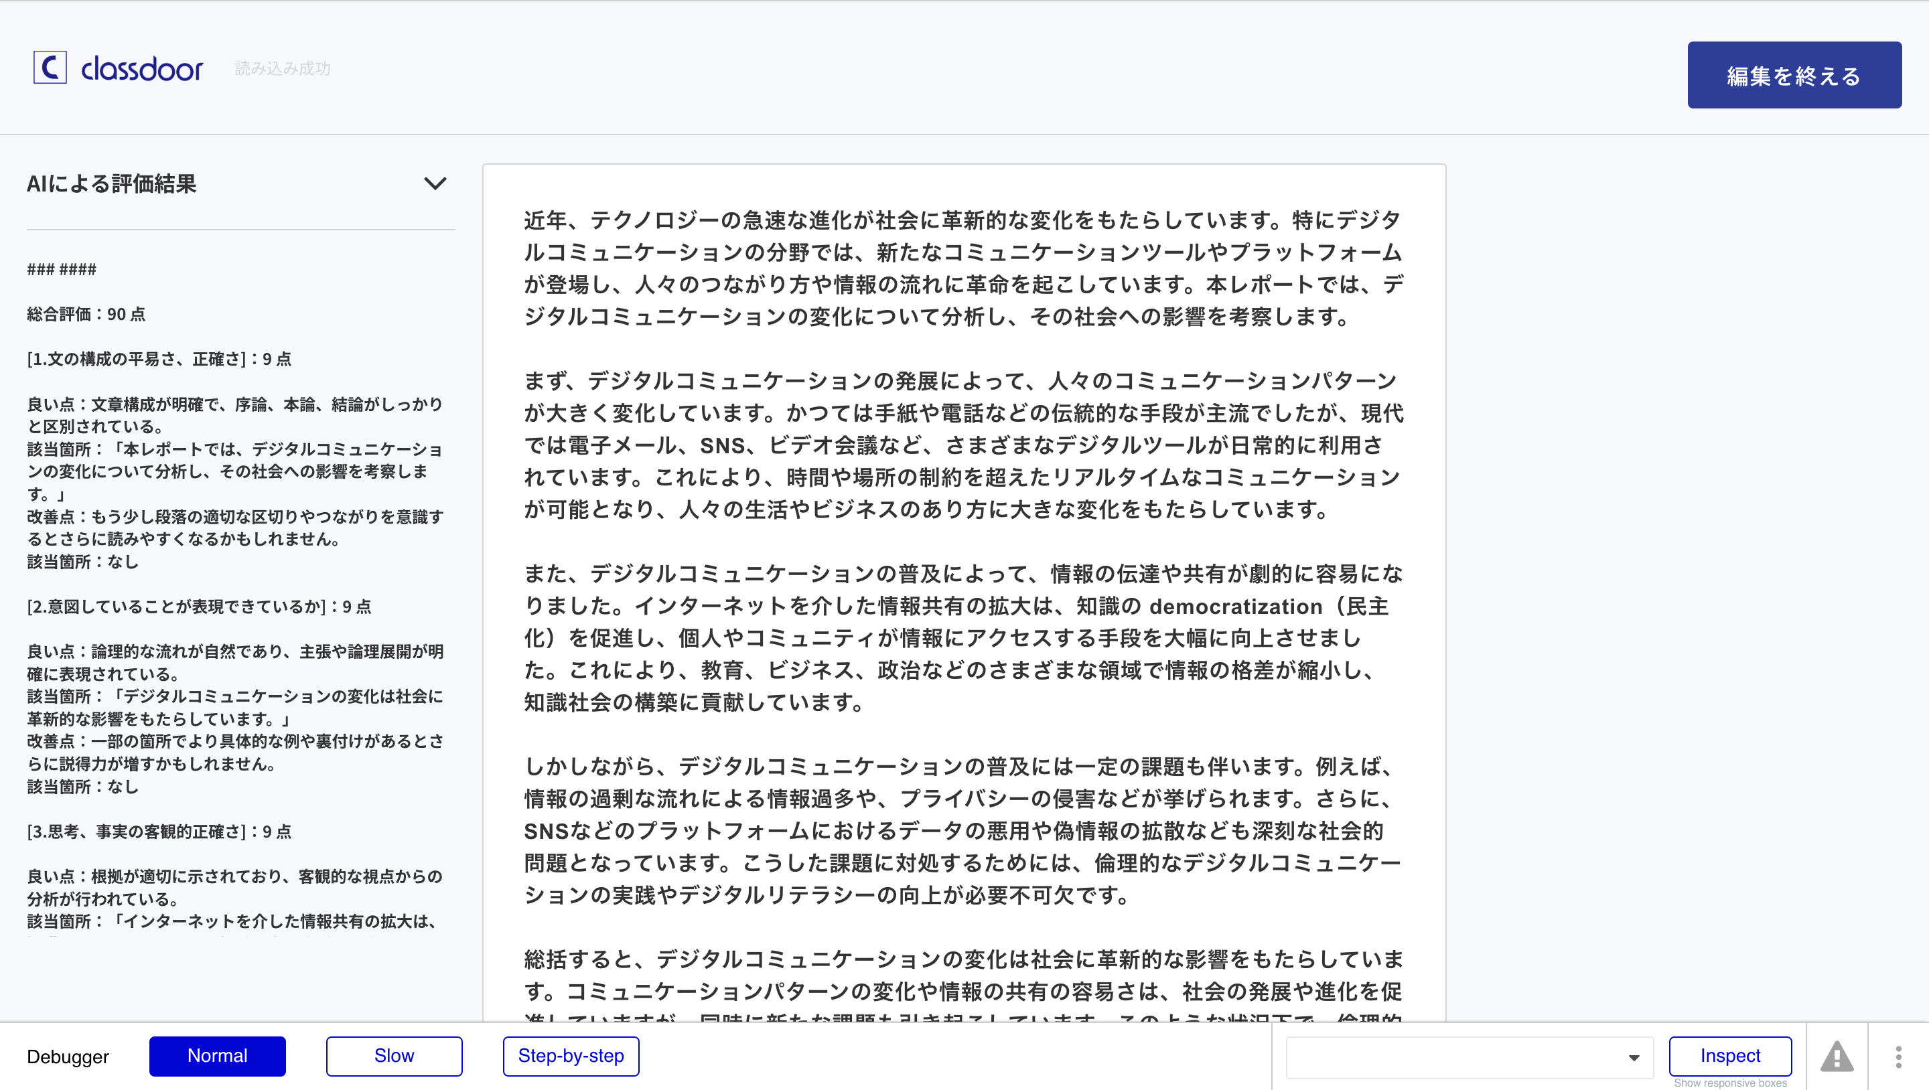Click the 3.思考、事実の客観的正確さ heading

pyautogui.click(x=159, y=832)
